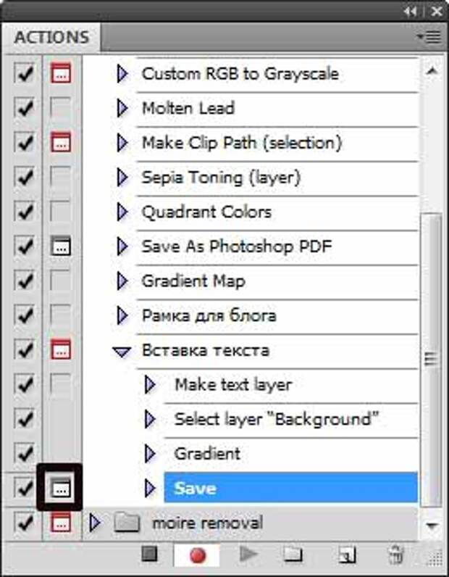The height and width of the screenshot is (577, 449).
Task: Collapse the Вставка текста action
Action: (x=122, y=351)
